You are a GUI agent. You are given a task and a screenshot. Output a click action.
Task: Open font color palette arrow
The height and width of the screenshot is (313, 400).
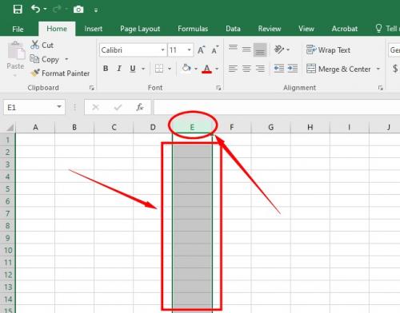tap(217, 69)
